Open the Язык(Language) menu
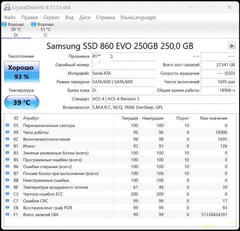Viewport: 240px width, 231px height. tap(138, 17)
